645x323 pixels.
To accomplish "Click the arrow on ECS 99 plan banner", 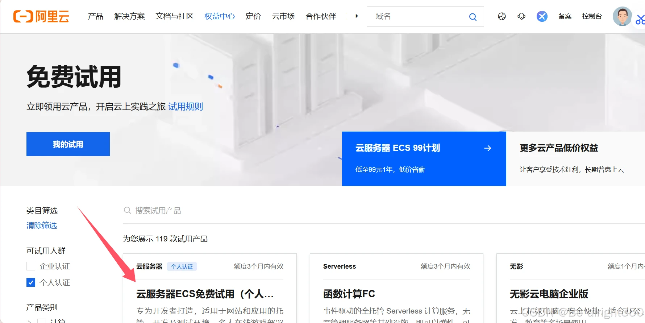I will coord(488,148).
